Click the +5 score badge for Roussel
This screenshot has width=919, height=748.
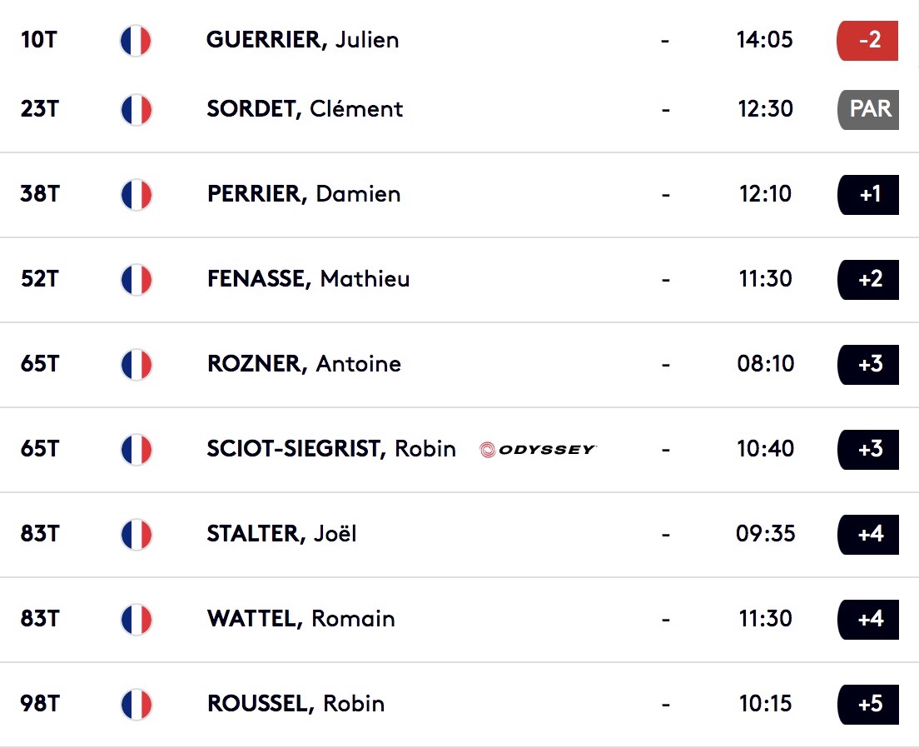[868, 705]
